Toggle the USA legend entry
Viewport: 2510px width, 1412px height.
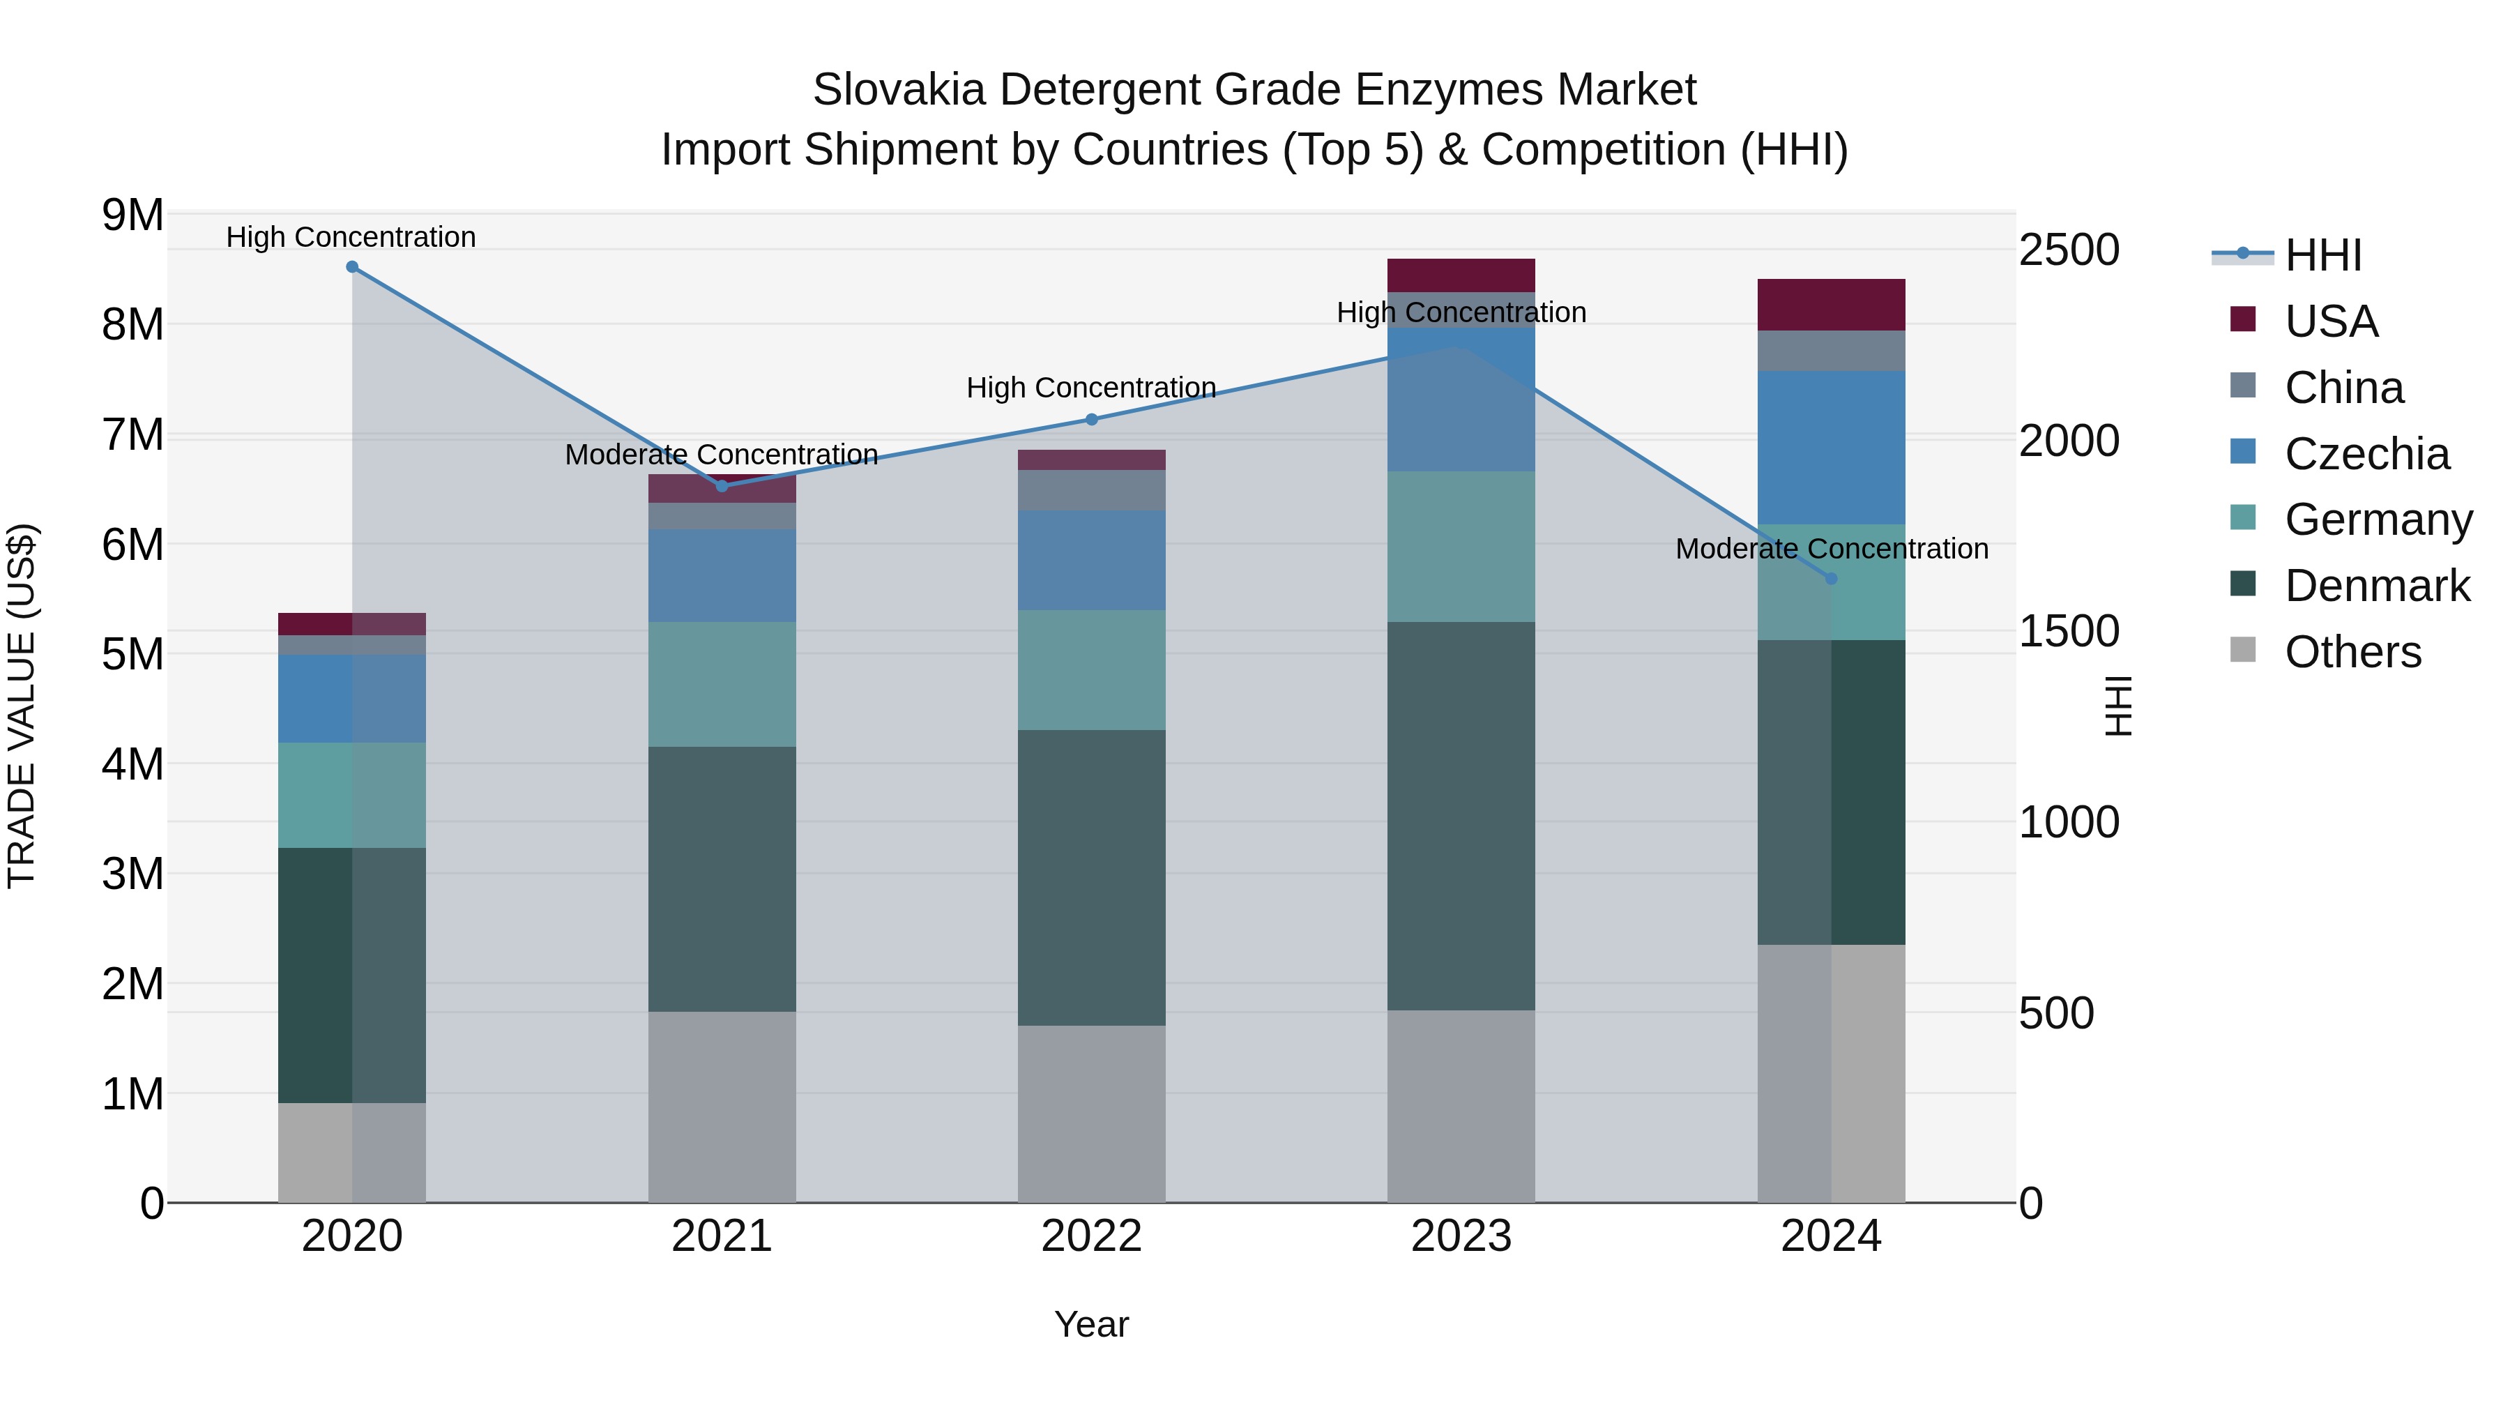2306,321
